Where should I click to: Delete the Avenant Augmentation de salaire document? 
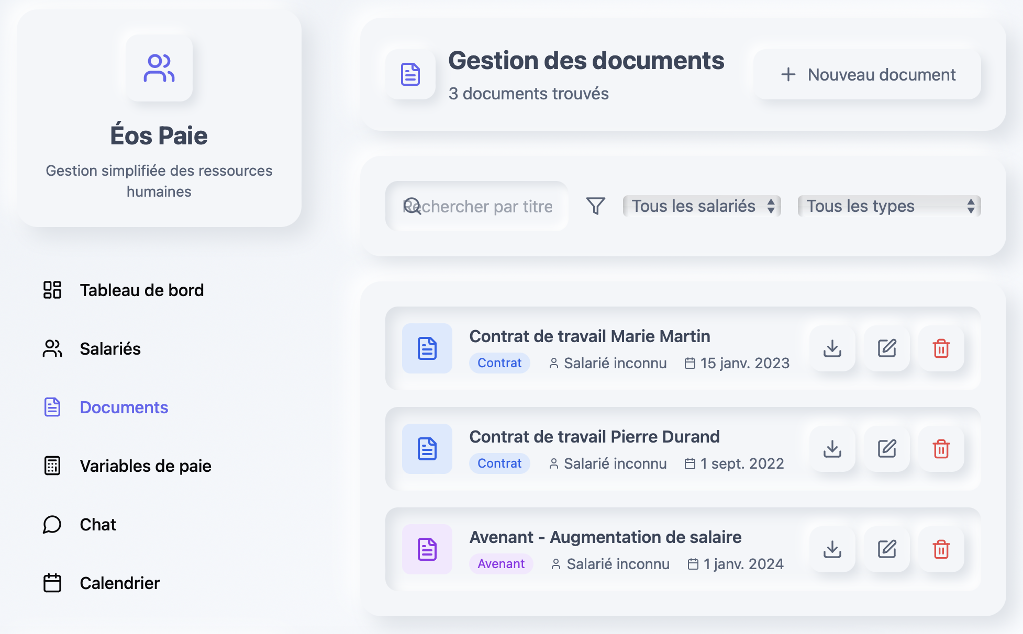pos(941,549)
